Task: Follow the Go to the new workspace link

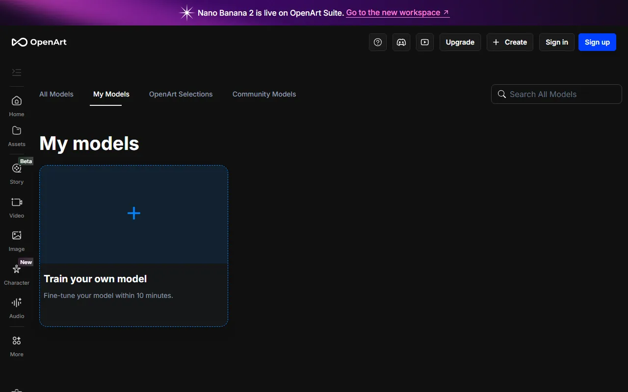Action: pyautogui.click(x=397, y=13)
